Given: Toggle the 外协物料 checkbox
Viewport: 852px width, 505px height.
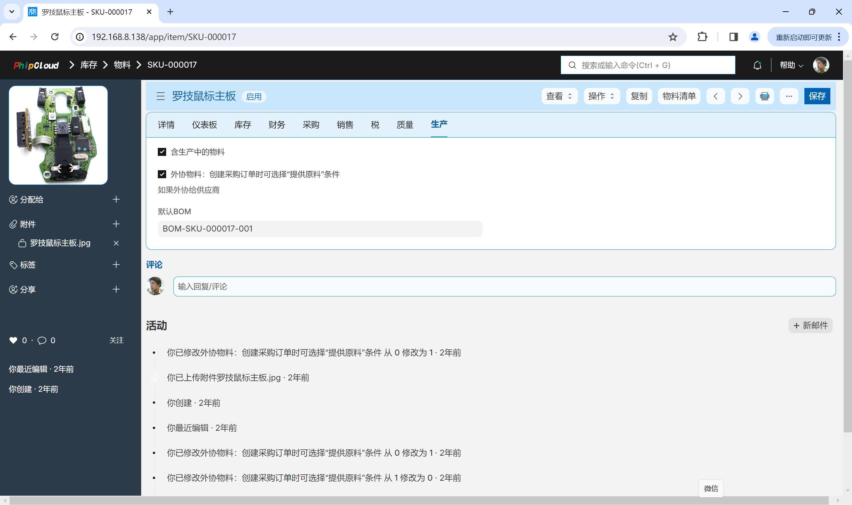Looking at the screenshot, I should pos(162,174).
